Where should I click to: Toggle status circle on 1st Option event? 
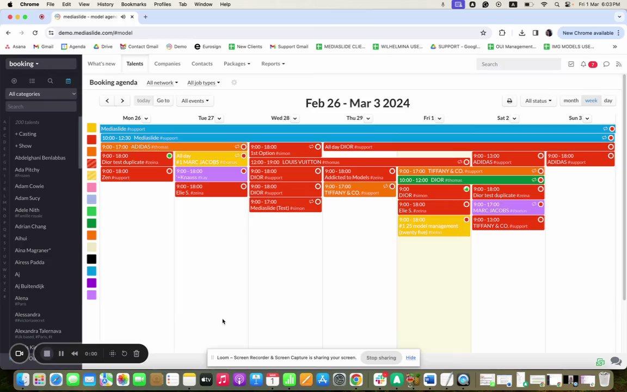pos(318,147)
